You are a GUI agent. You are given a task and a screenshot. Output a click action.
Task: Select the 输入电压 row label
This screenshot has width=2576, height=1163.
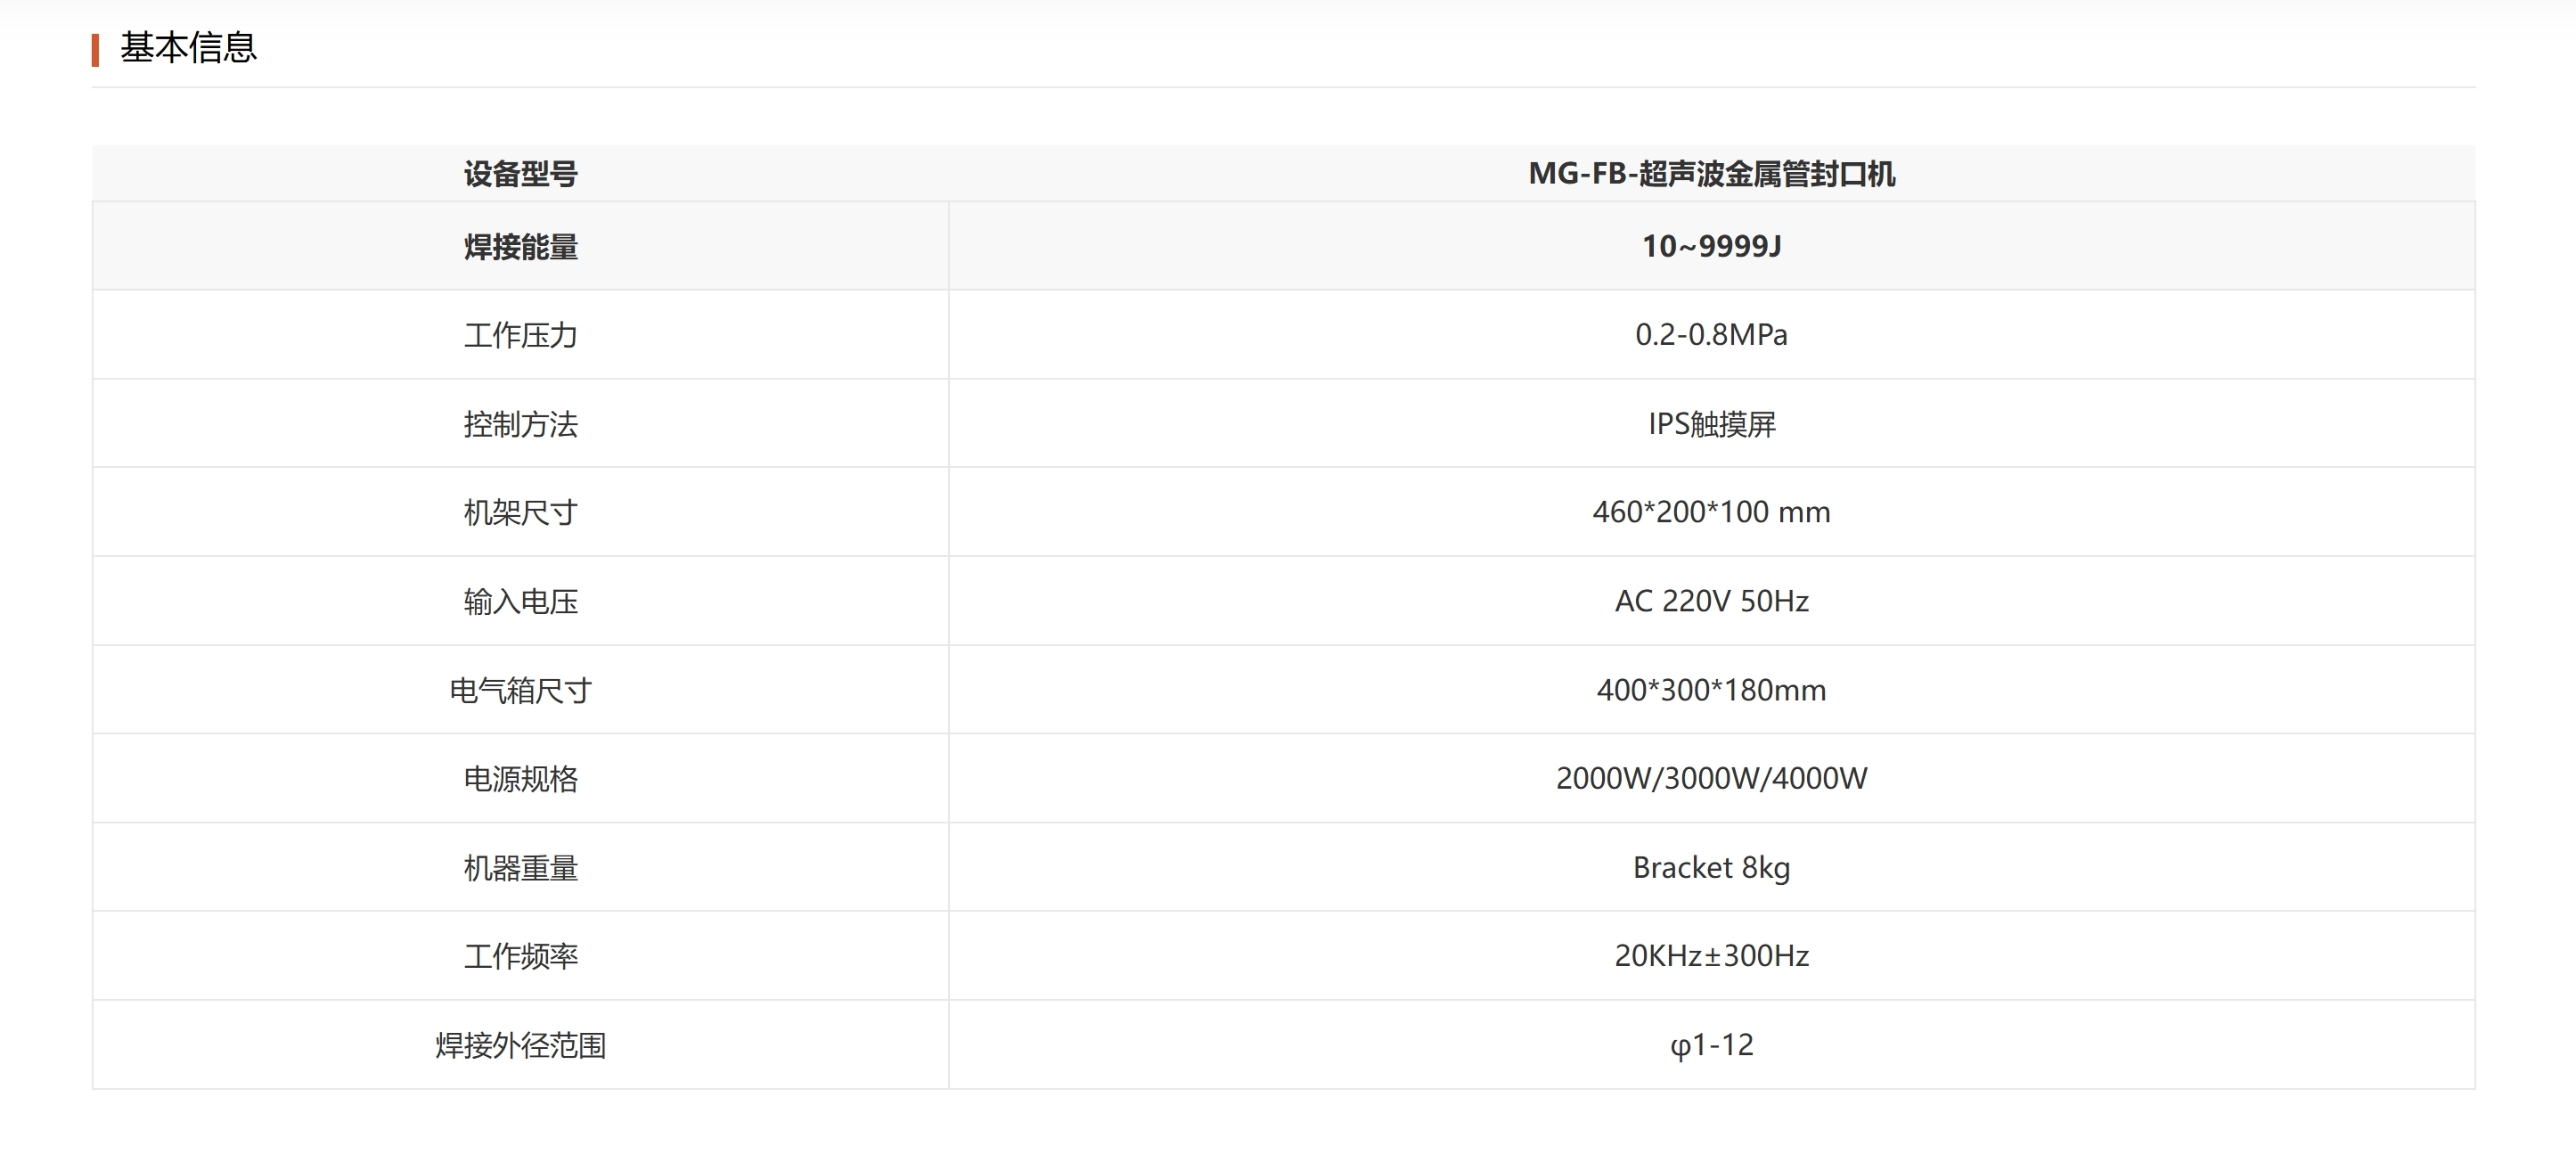pyautogui.click(x=520, y=601)
